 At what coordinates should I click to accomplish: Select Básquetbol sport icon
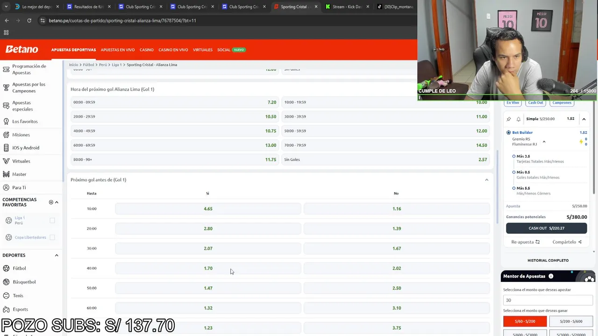pos(6,282)
